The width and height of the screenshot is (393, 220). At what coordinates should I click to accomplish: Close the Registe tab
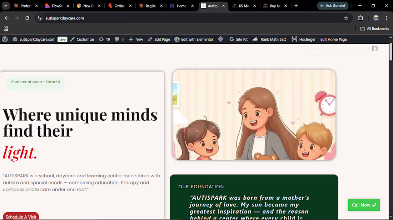tap(161, 6)
